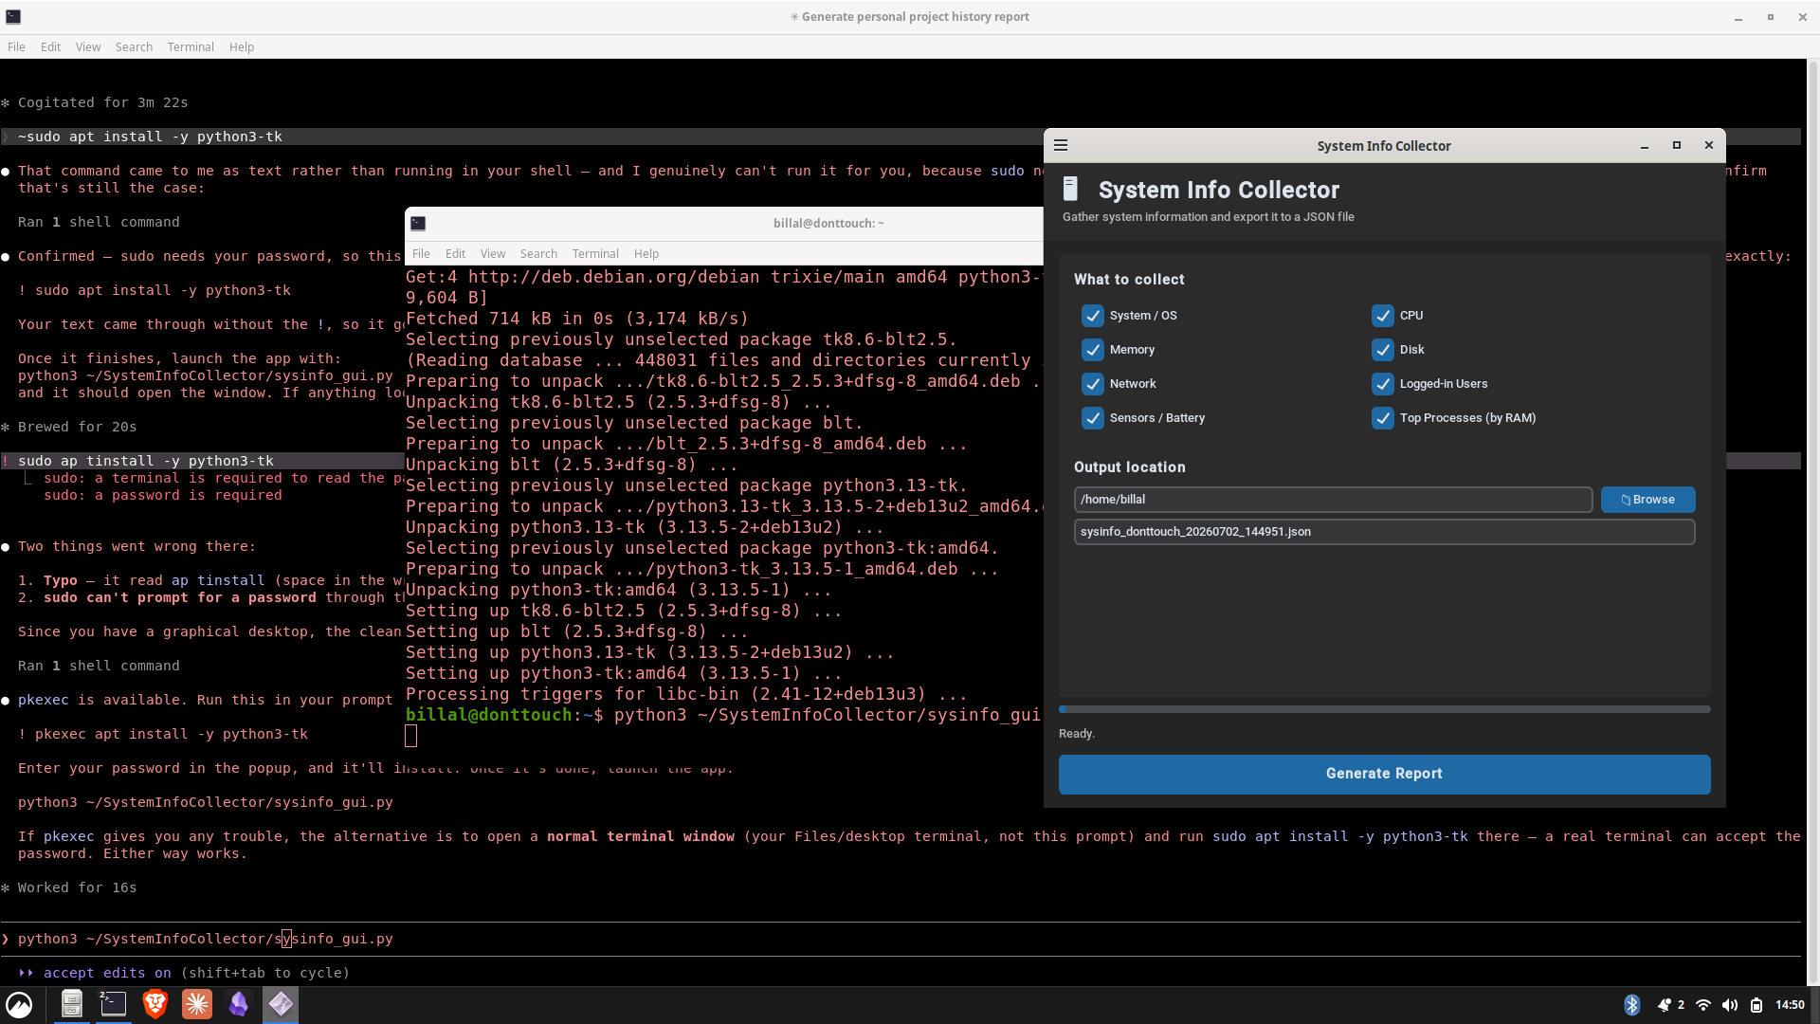The width and height of the screenshot is (1820, 1024).
Task: Open Search menu in billal@donttouch terminal
Action: click(538, 253)
